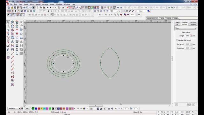Image resolution: width=204 pixels, height=115 pixels.
Task: Click the top handle of selected inner ellipse
Action: [x=63, y=55]
